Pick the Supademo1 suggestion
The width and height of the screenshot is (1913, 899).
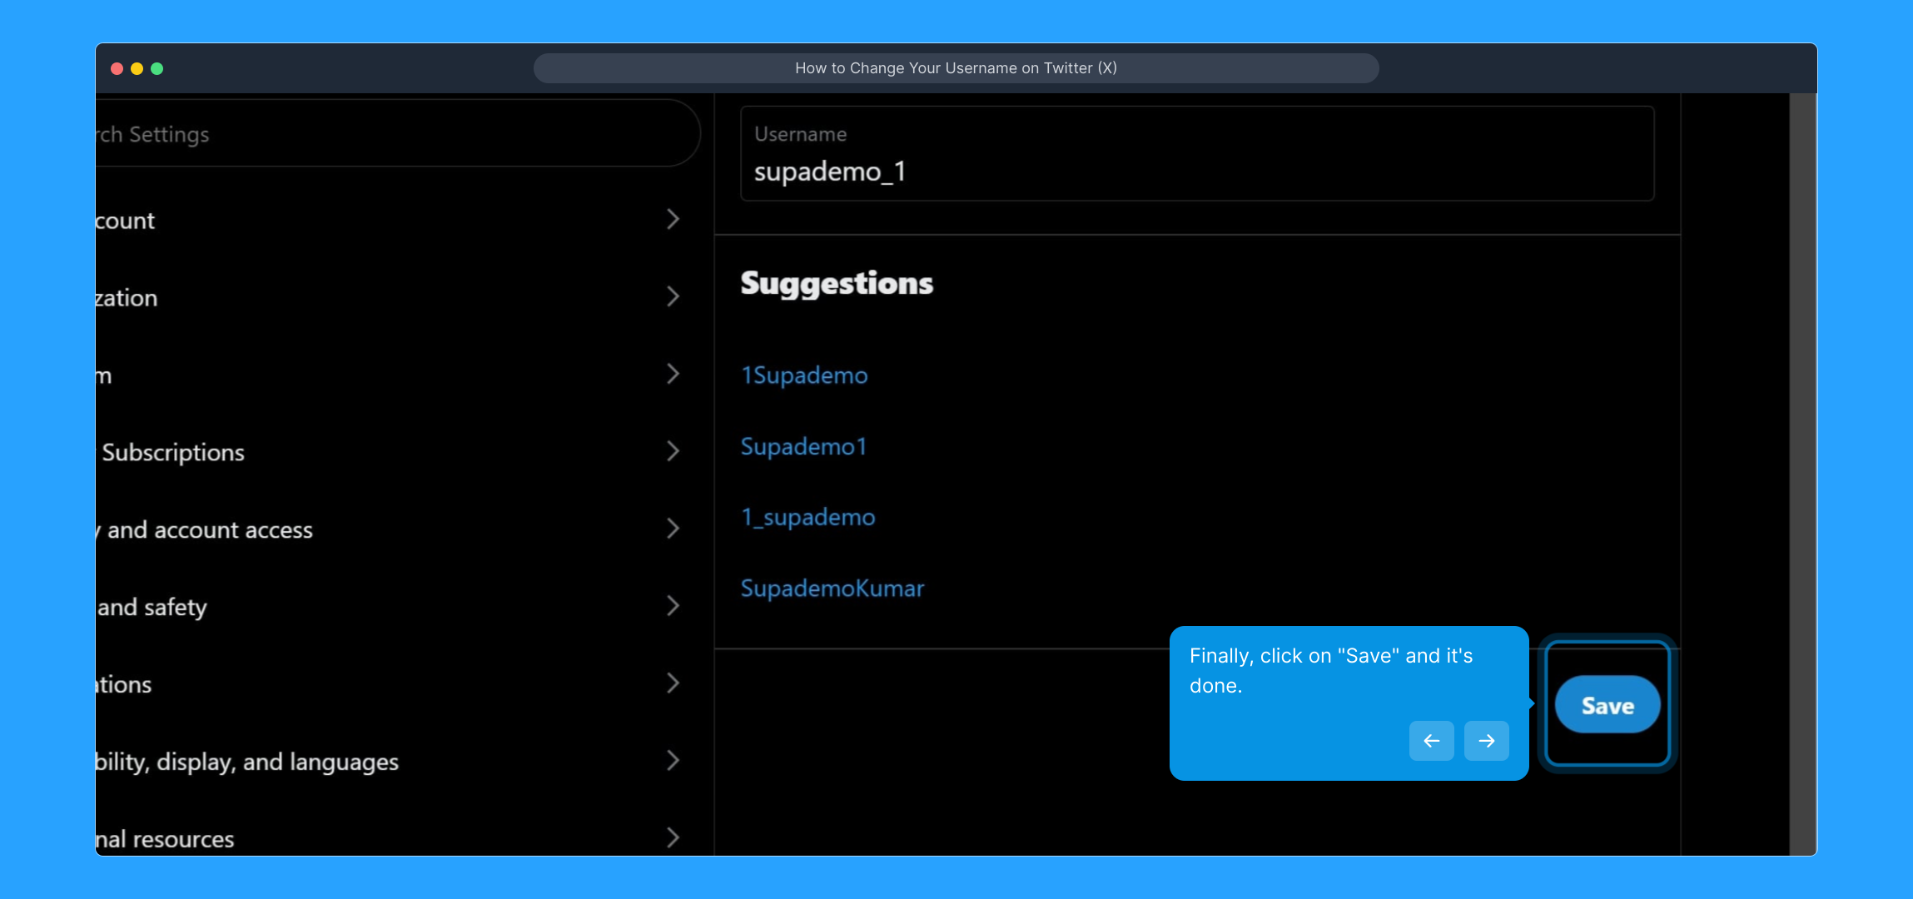tap(803, 447)
